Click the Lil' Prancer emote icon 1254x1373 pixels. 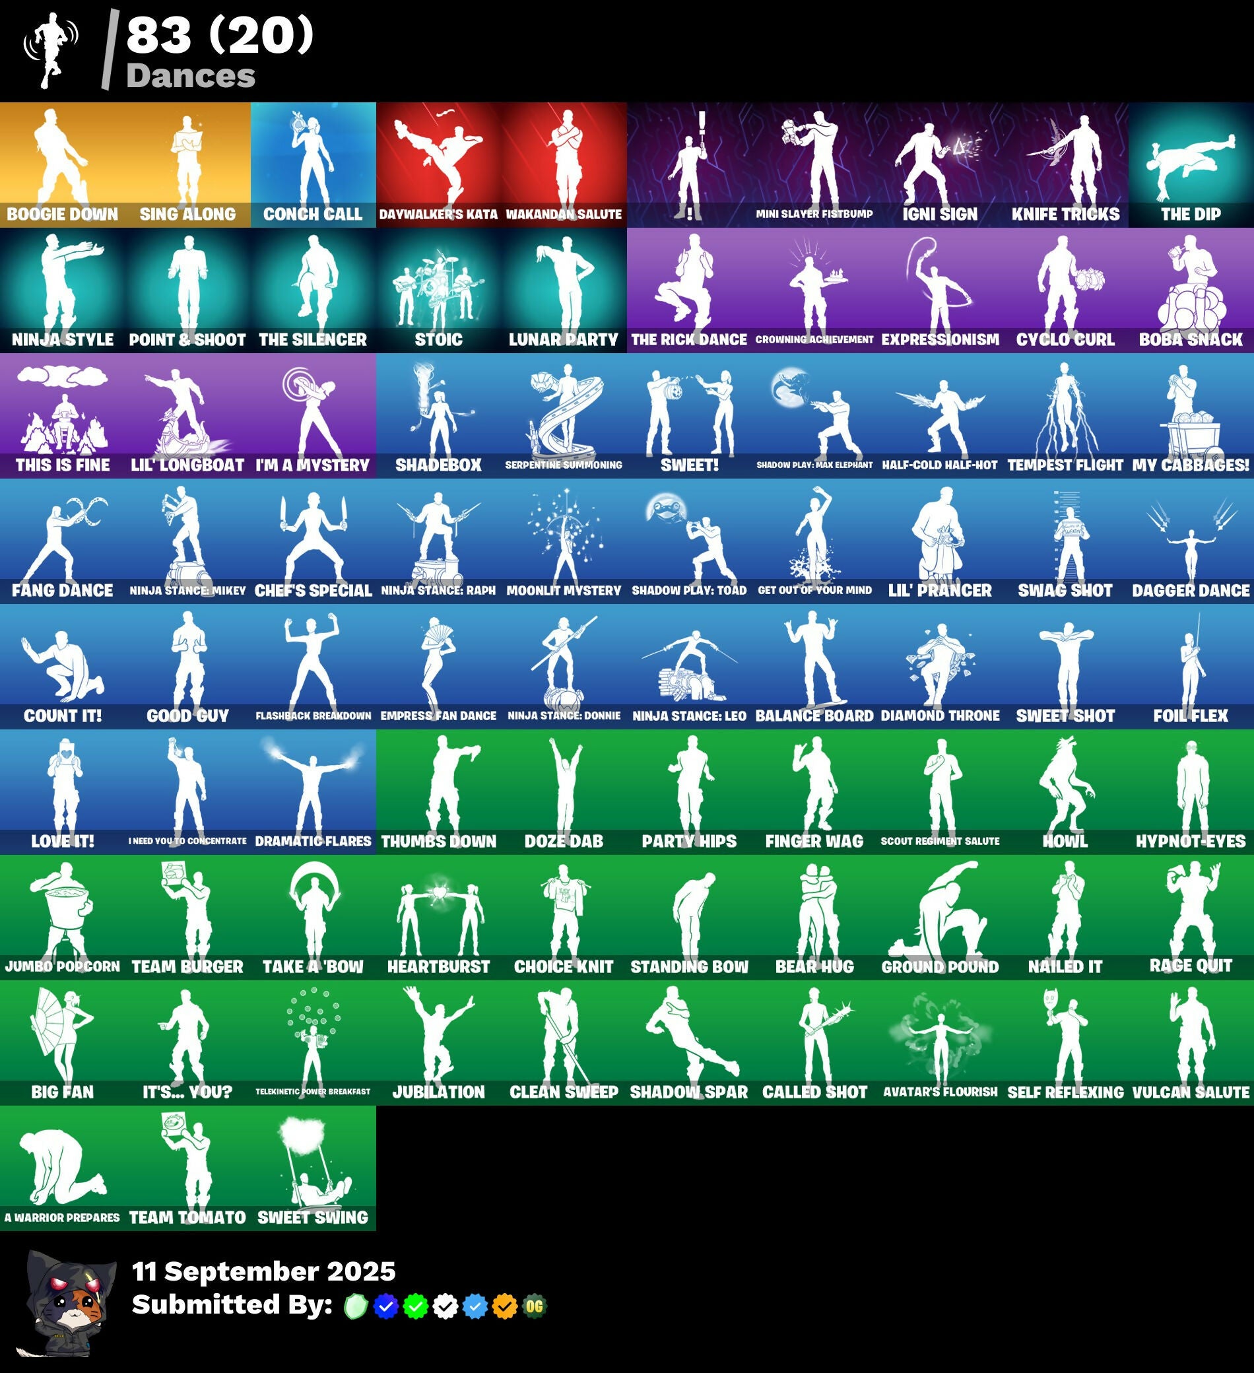939,541
